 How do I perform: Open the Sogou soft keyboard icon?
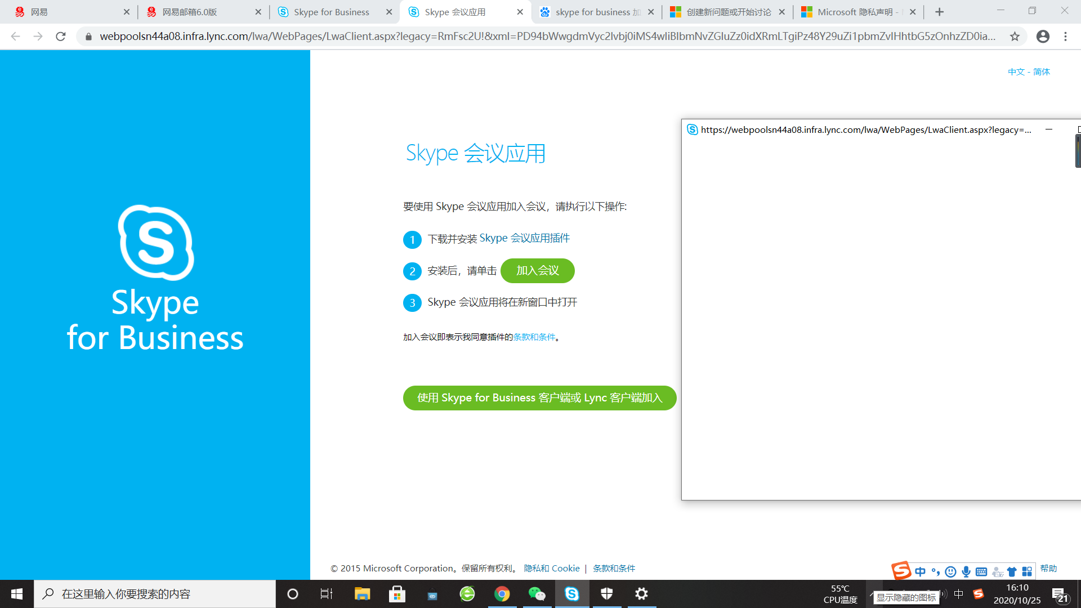coord(981,572)
